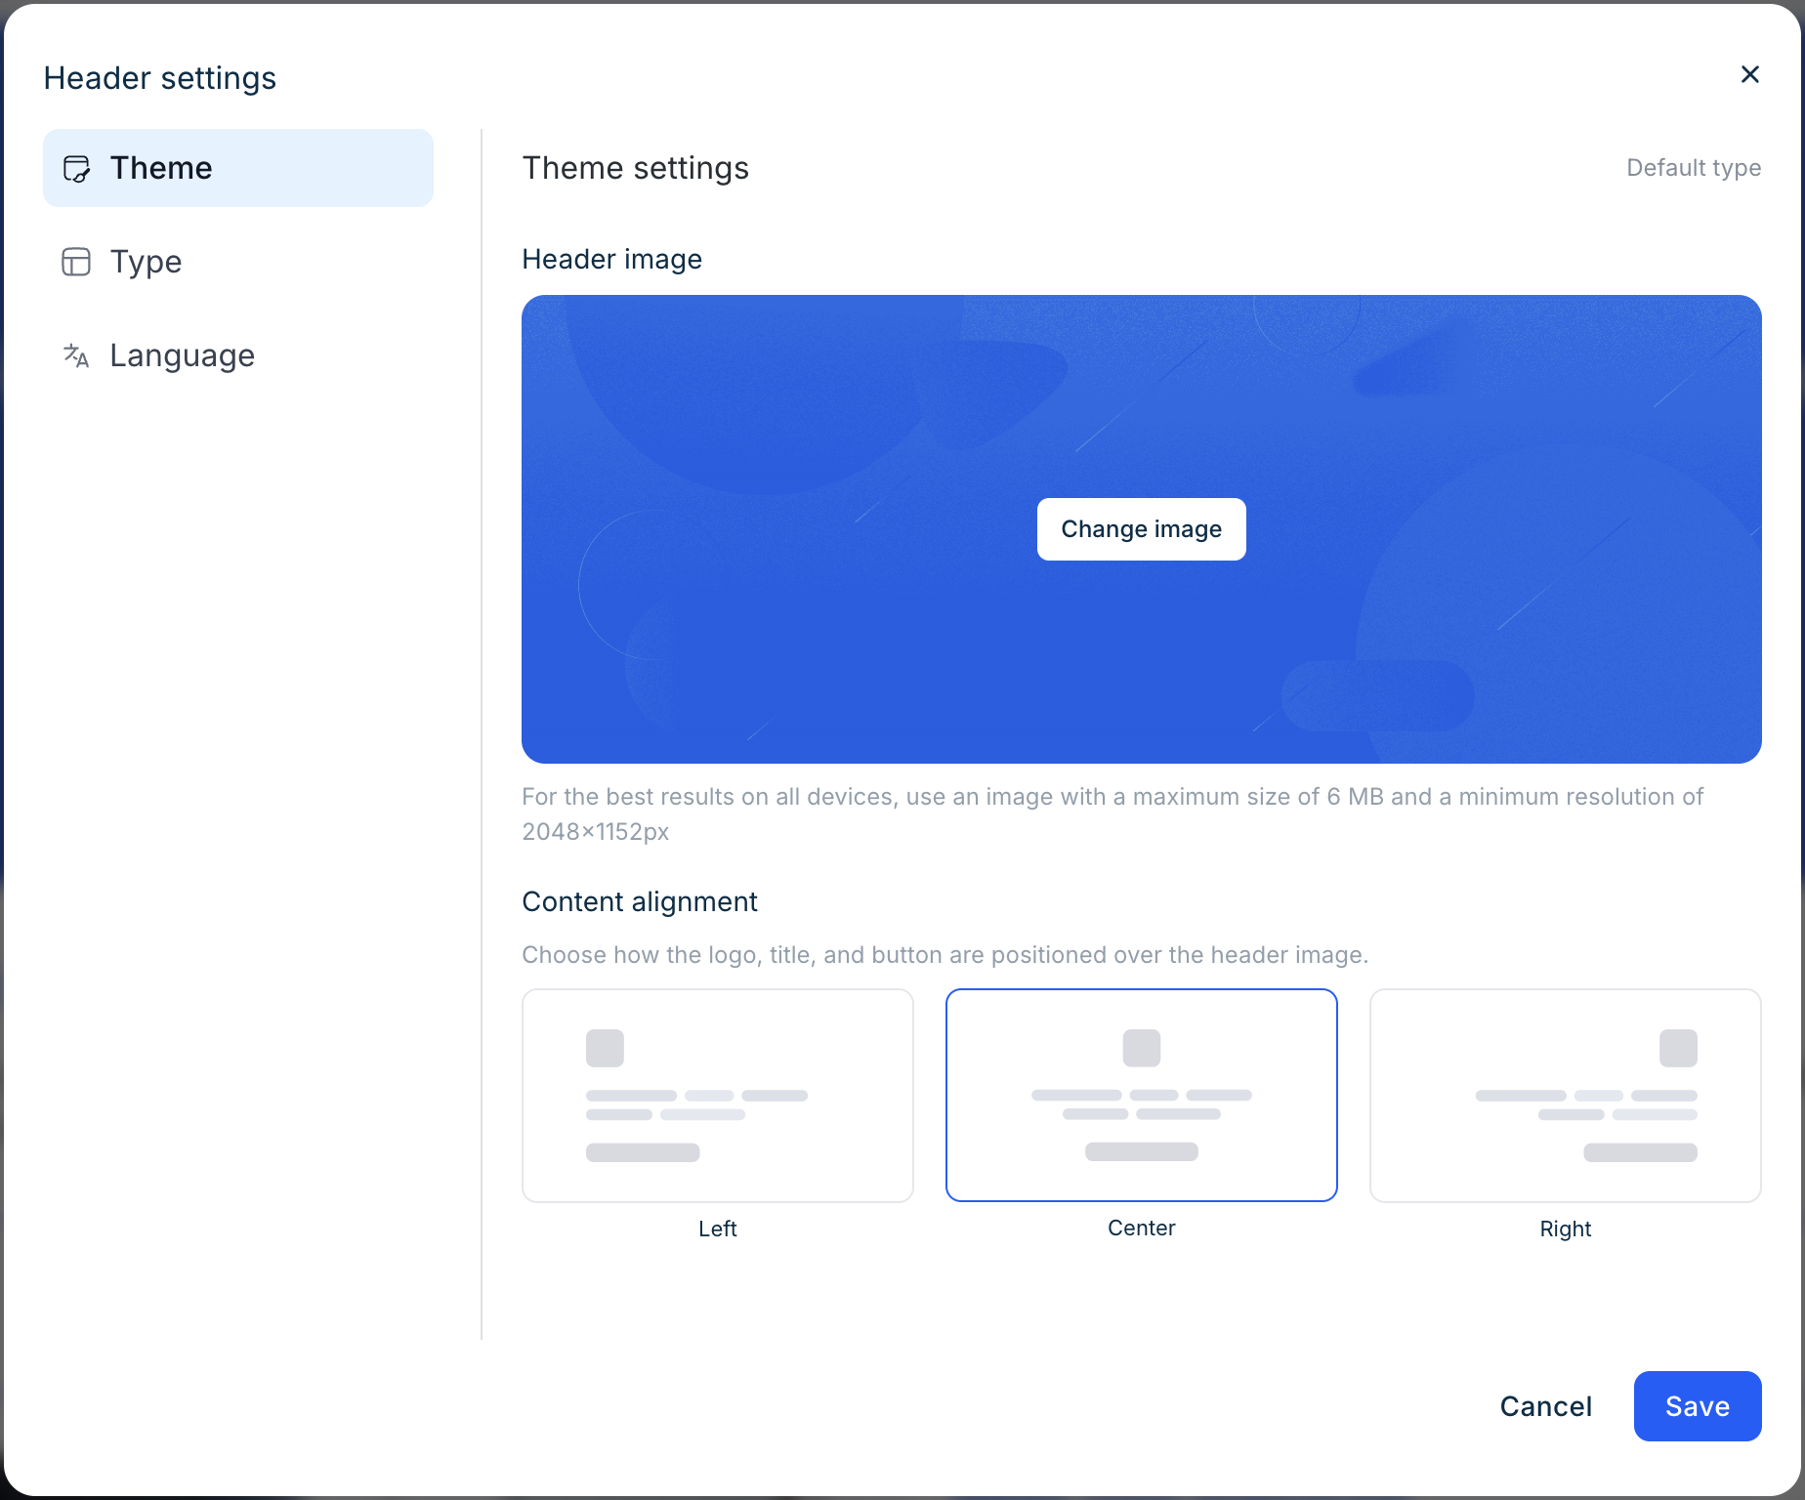Pick the Right content alignment card

point(1565,1095)
